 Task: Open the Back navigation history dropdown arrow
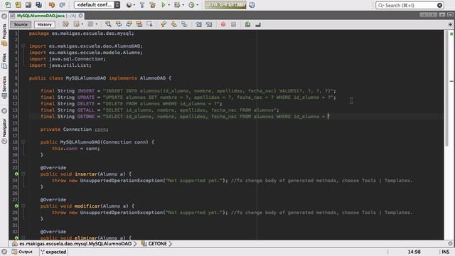click(82, 24)
